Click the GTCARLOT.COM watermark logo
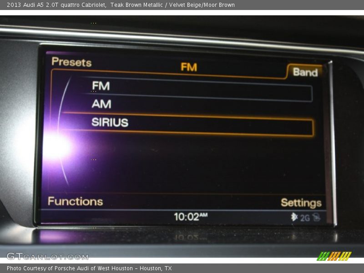This screenshot has width=364, height=273. tap(47, 256)
